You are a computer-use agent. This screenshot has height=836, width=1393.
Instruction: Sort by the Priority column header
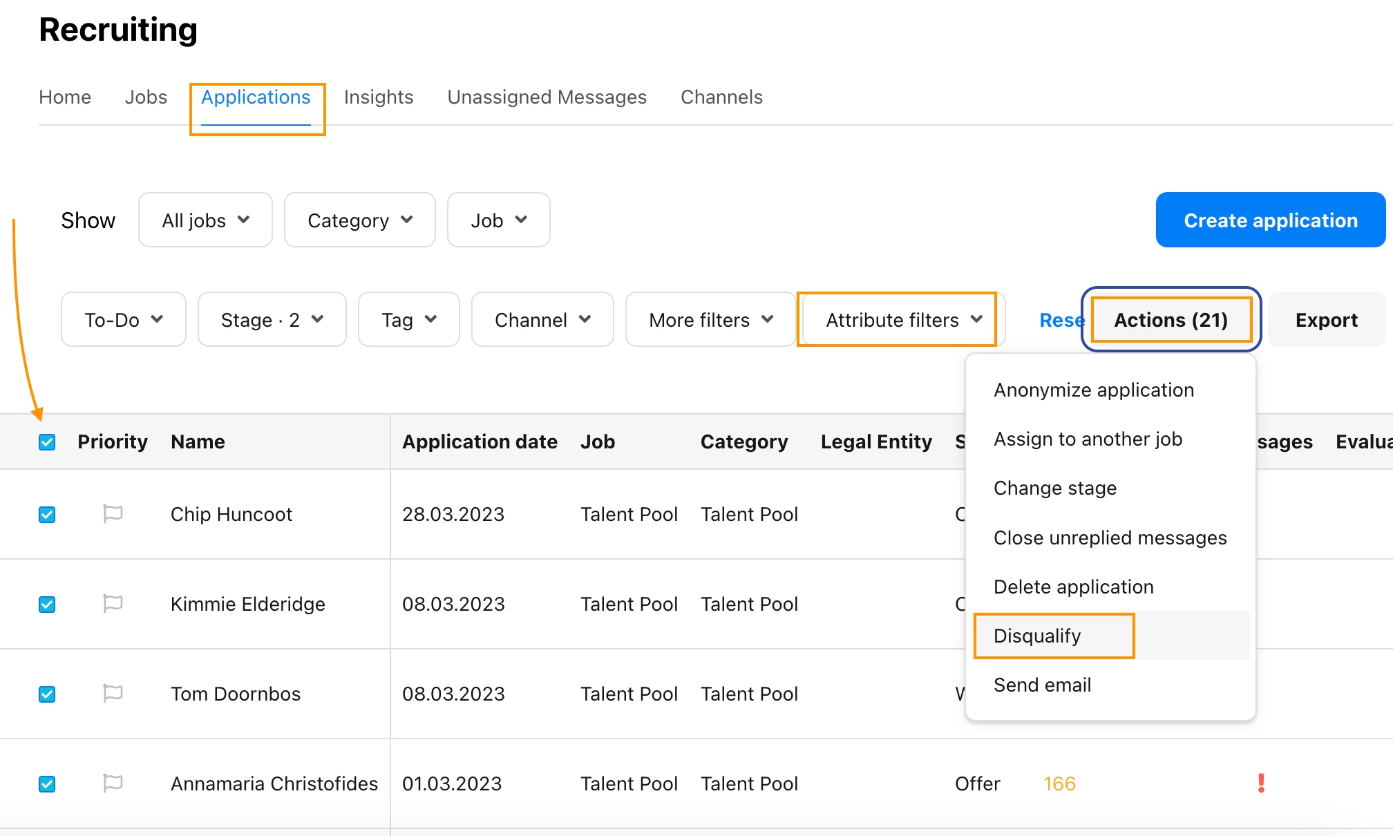point(113,442)
